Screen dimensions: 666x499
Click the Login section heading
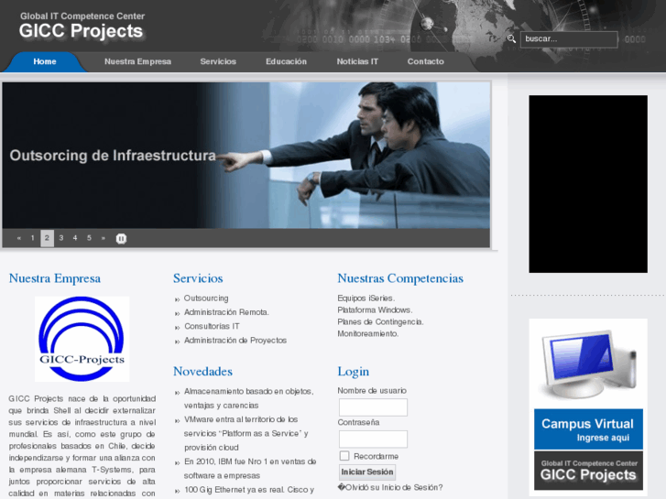coord(353,372)
